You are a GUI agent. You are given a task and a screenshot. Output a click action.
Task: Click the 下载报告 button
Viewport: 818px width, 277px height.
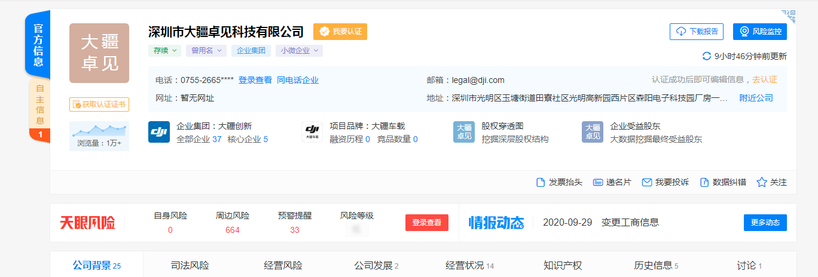pos(697,32)
